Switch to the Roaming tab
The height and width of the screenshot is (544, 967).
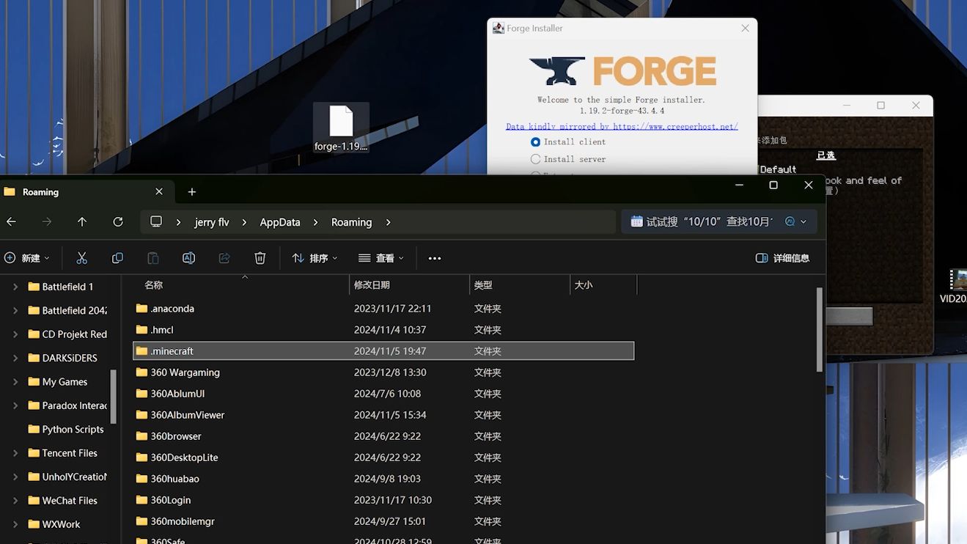pyautogui.click(x=87, y=191)
